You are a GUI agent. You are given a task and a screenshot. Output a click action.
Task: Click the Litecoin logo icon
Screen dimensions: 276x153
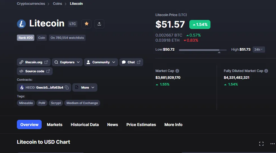[x=21, y=24]
